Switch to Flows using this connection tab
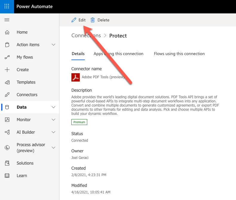 pyautogui.click(x=179, y=54)
